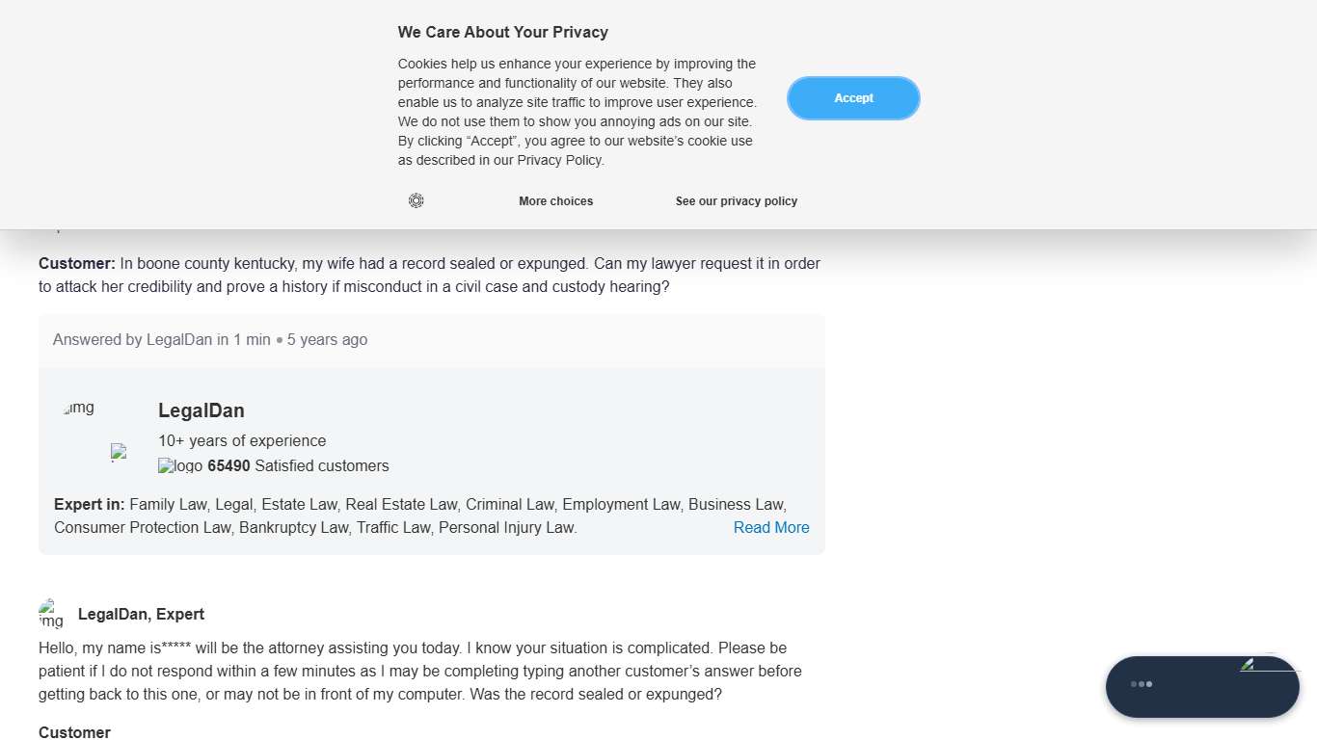The width and height of the screenshot is (1317, 740).
Task: Click the small badge image under profile photo
Action: 119,452
